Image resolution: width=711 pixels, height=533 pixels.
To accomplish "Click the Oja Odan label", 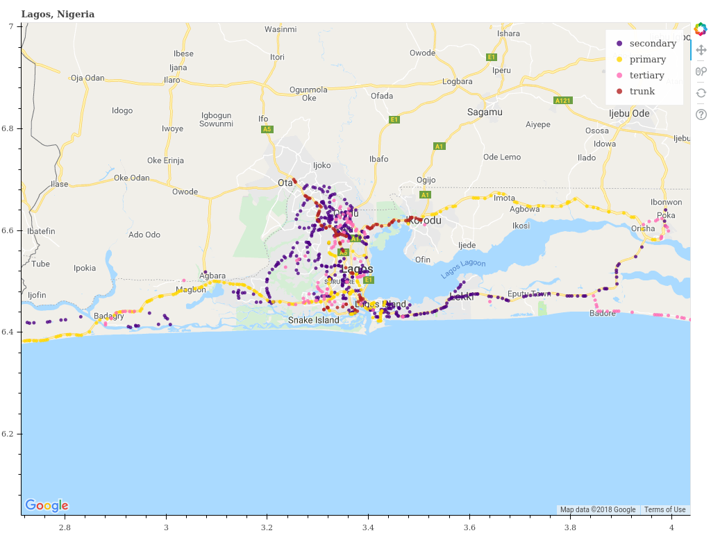I will tap(87, 78).
